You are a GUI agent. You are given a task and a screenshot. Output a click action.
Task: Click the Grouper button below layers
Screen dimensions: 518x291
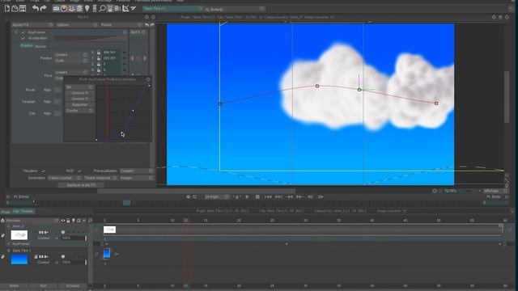tap(72, 285)
